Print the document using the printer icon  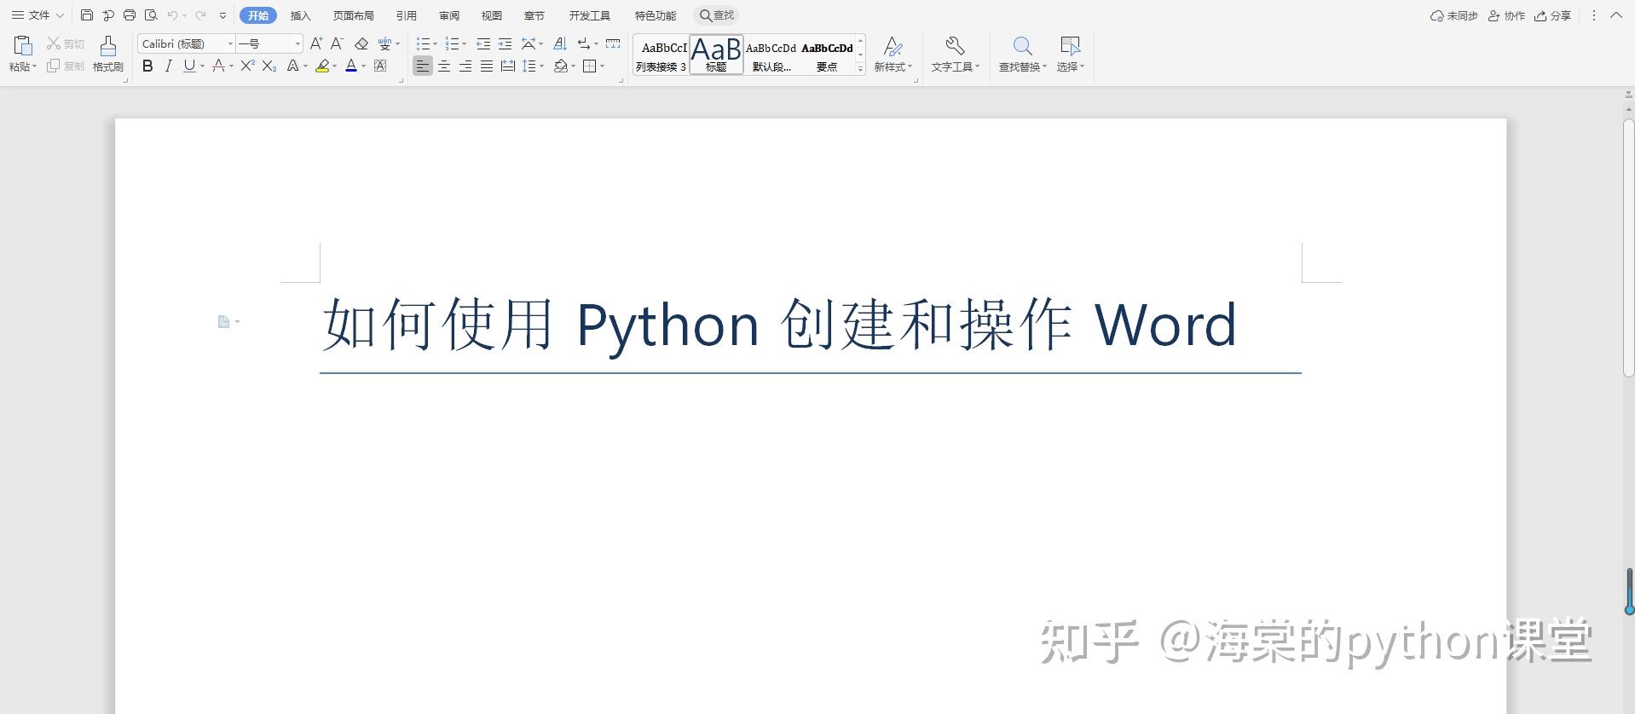[x=130, y=15]
